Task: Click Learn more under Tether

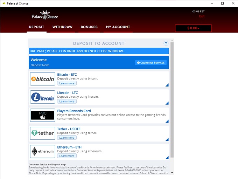Action: pos(66,138)
